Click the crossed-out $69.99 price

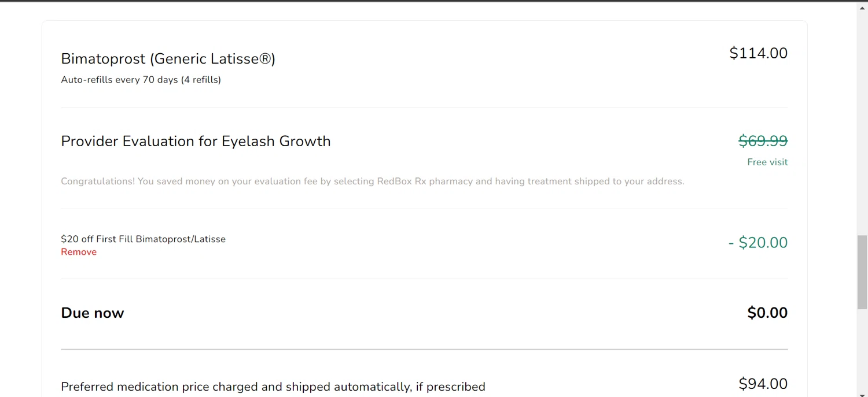763,141
